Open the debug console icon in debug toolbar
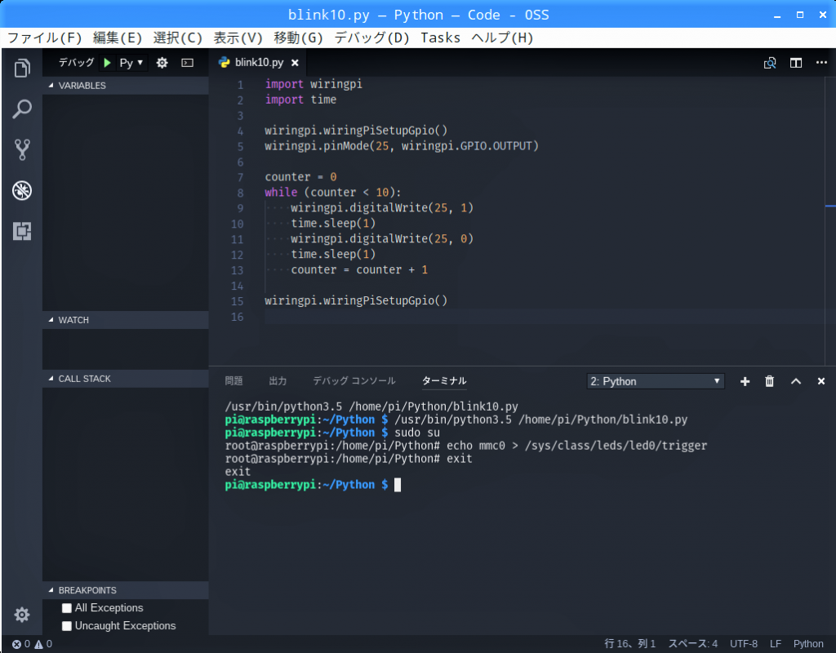 [x=188, y=63]
